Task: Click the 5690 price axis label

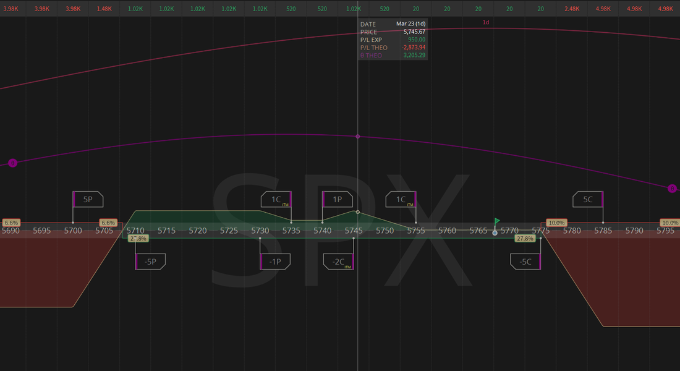Action: click(x=11, y=231)
